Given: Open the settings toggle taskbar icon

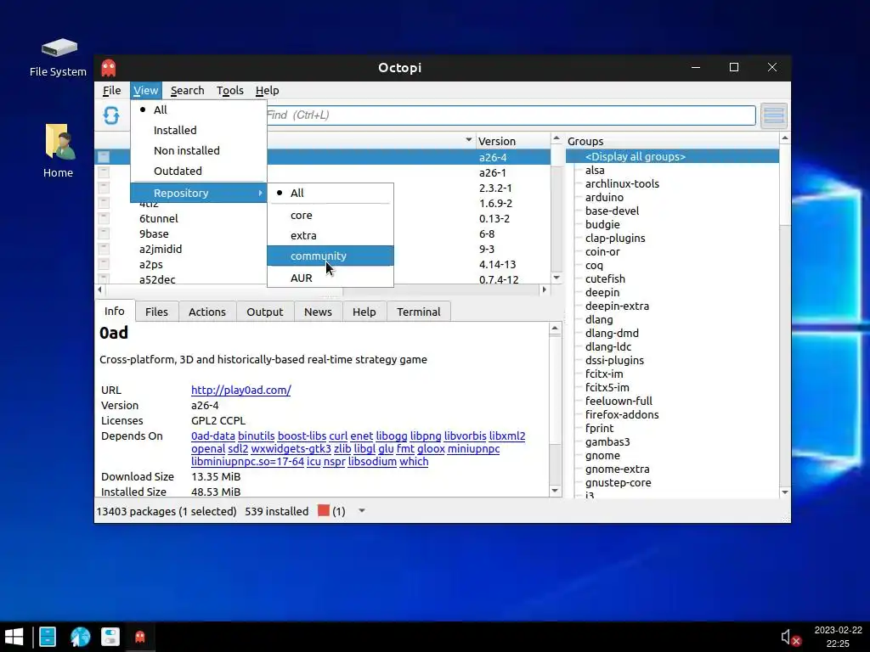Looking at the screenshot, I should click(110, 637).
